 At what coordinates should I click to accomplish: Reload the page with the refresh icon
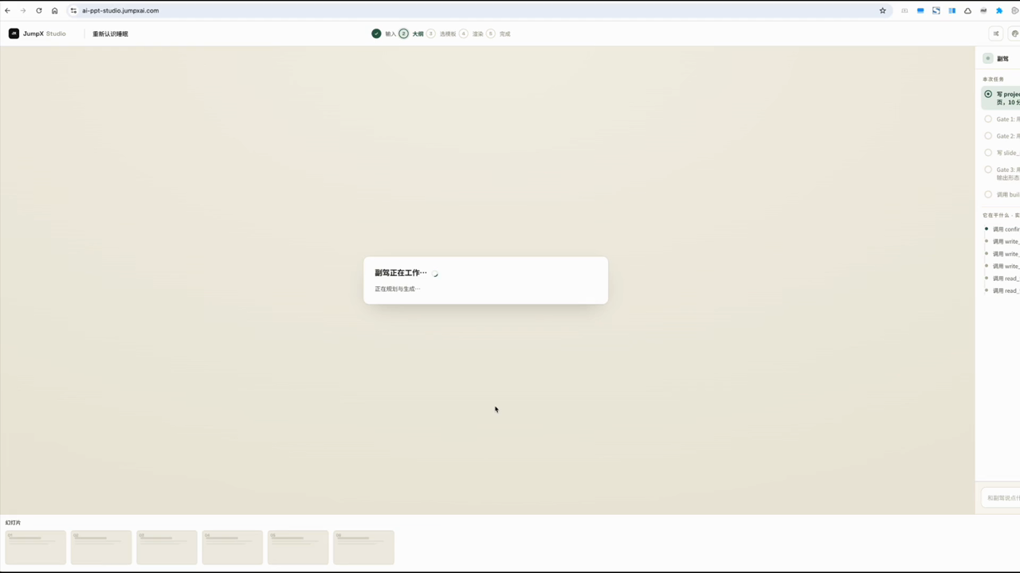[38, 10]
